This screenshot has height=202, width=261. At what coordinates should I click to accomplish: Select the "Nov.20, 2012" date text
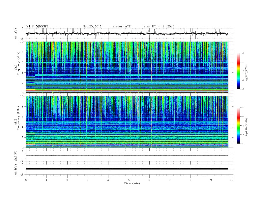click(92, 26)
